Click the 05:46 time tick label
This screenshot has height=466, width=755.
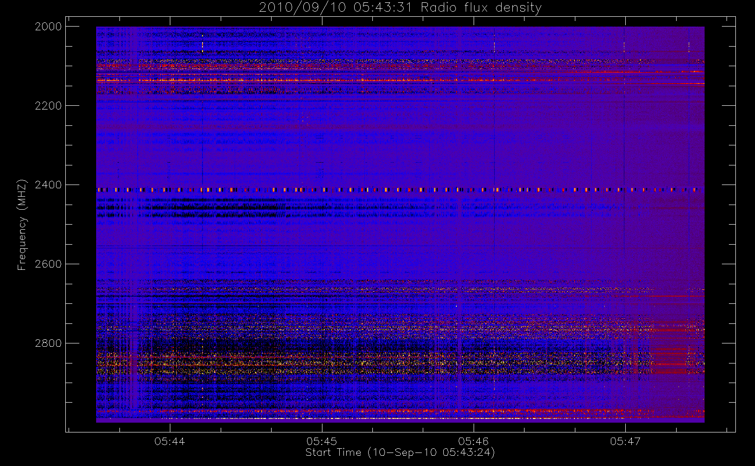(473, 441)
